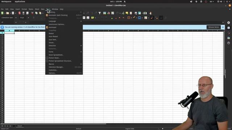This screenshot has height=130, width=232.
Task: Toggle the Protect Sheet checkbox
Action: (47, 58)
